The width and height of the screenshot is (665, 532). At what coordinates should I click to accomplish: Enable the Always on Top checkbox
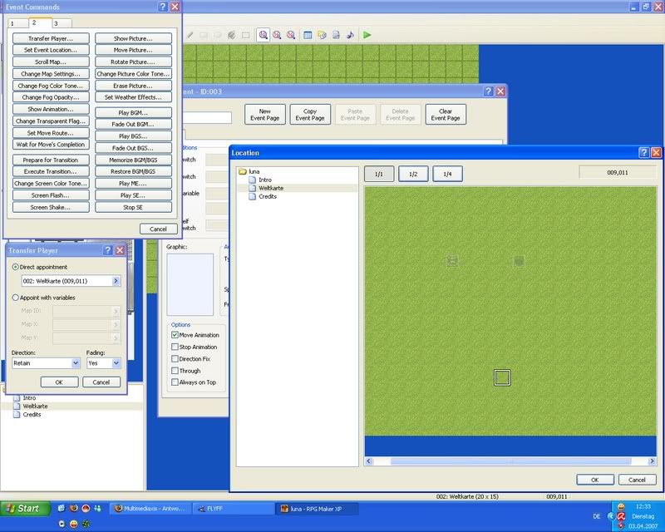(175, 382)
